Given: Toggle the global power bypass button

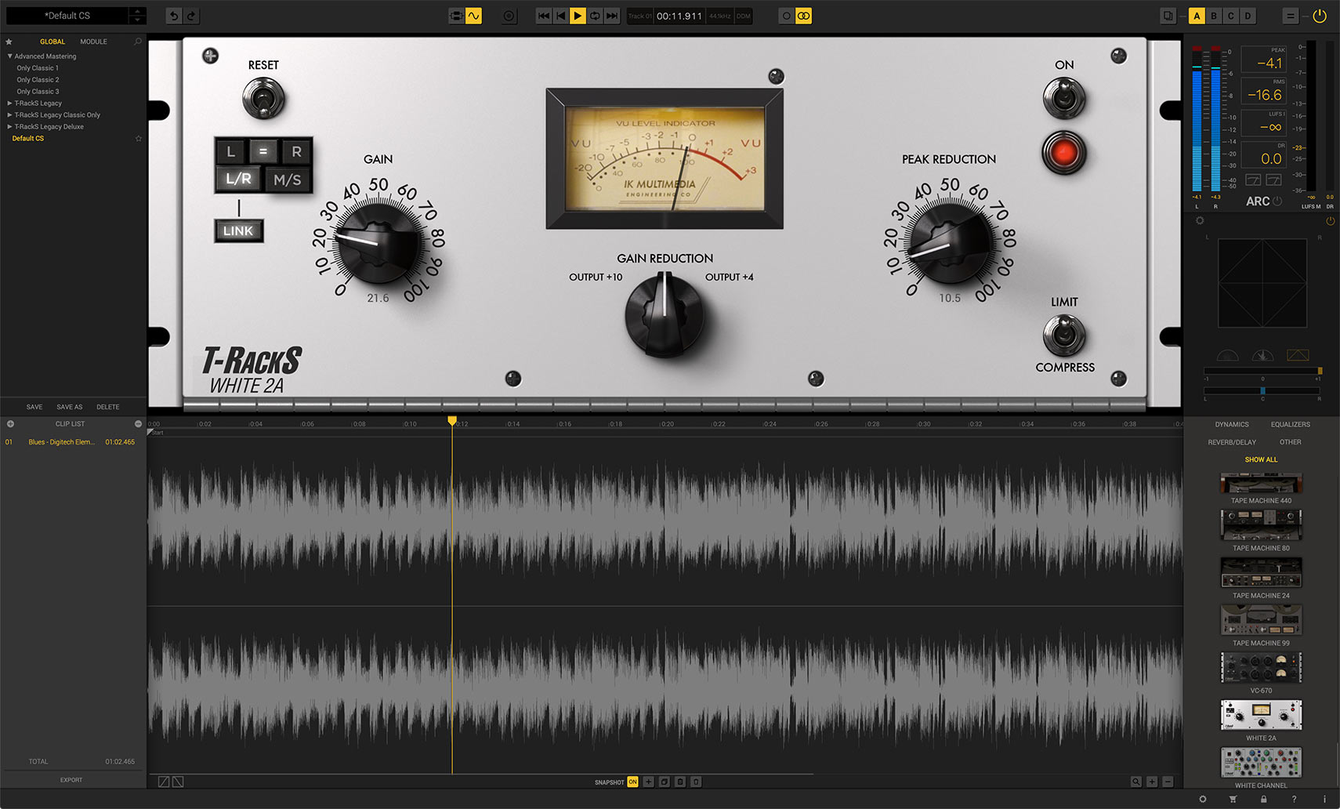Looking at the screenshot, I should pyautogui.click(x=1320, y=16).
